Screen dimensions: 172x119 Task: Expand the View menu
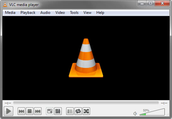tap(88, 13)
